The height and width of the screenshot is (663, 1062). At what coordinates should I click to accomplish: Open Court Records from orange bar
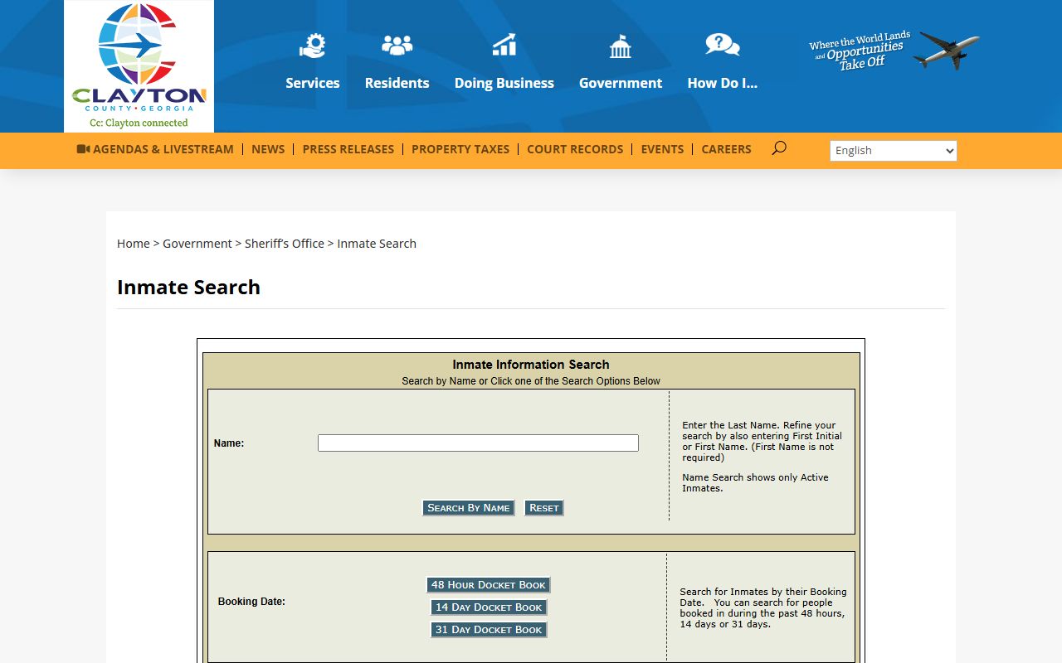click(575, 149)
